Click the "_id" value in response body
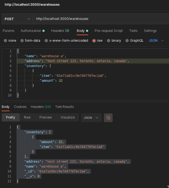169x188 pixels. 63,171
